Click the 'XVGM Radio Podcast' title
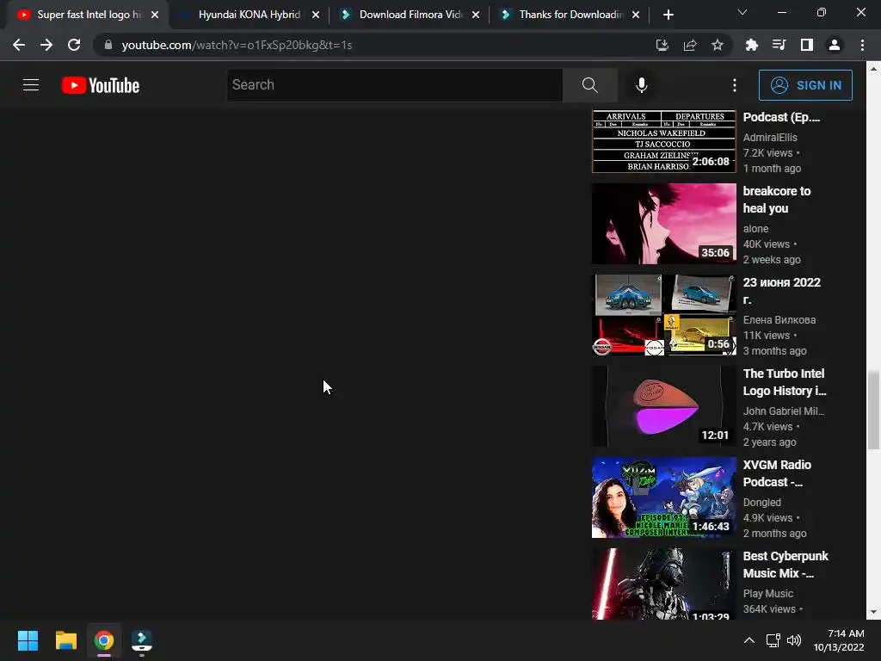Image resolution: width=881 pixels, height=661 pixels. click(777, 473)
